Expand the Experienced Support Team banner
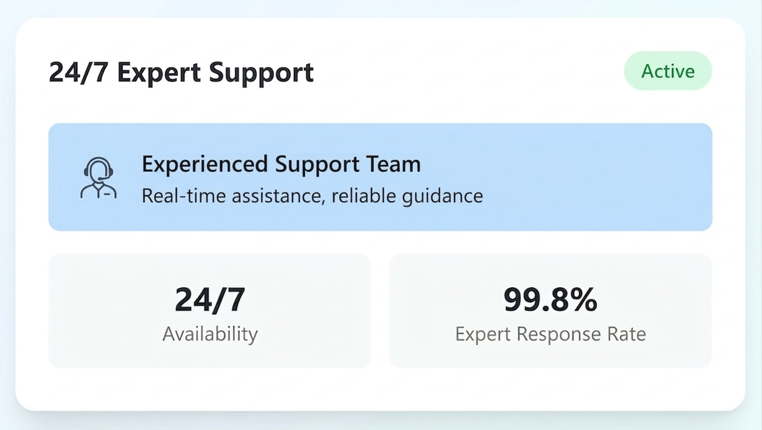The image size is (762, 430). pyautogui.click(x=380, y=176)
